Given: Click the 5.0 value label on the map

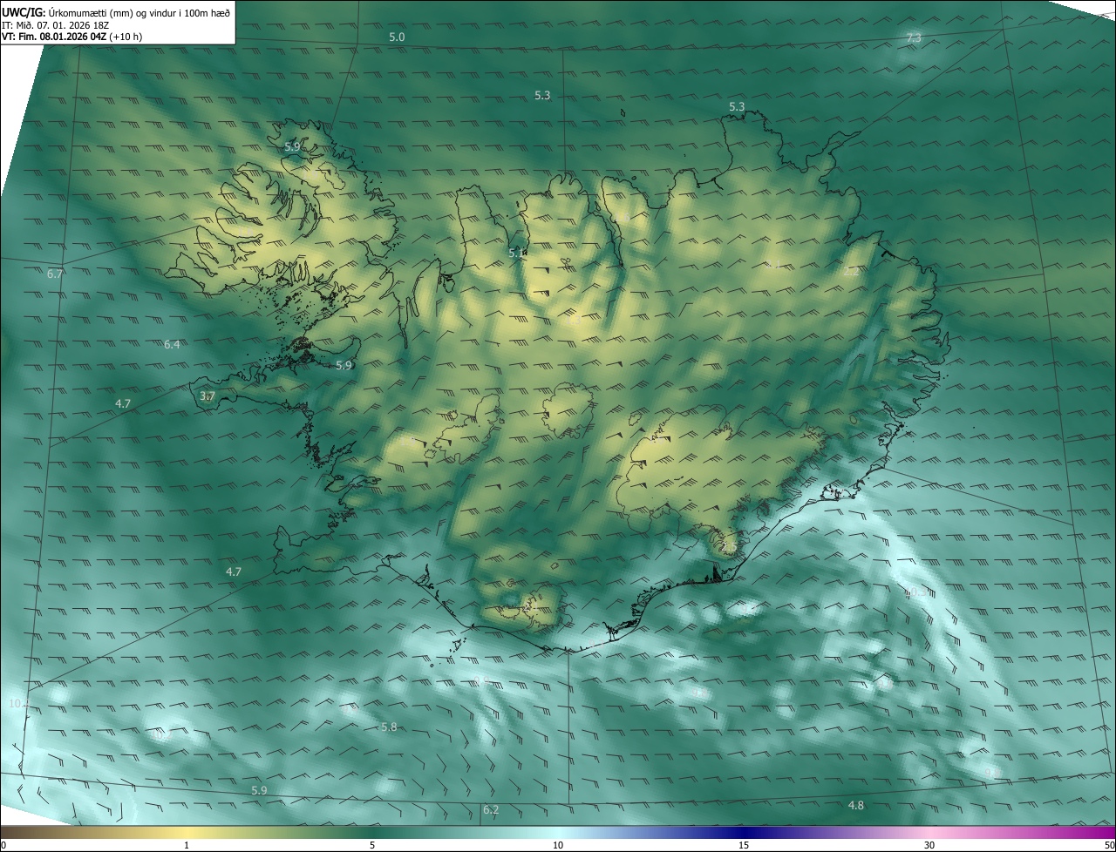Looking at the screenshot, I should [397, 37].
